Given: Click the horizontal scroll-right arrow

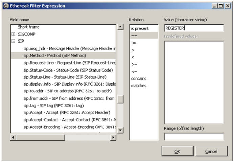Looking at the screenshot, I should (113, 137).
